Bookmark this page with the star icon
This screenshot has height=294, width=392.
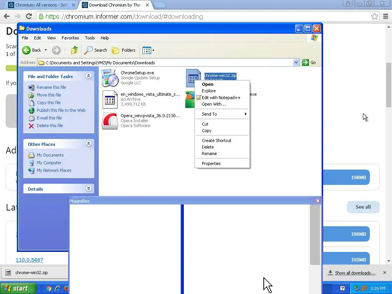[374, 16]
